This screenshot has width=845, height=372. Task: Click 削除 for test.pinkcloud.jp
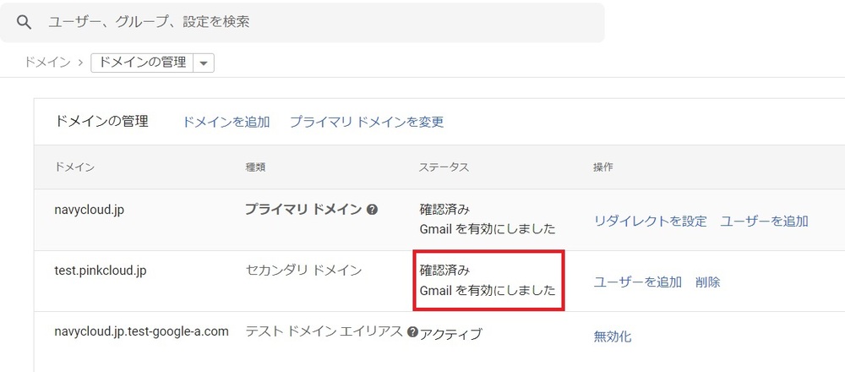click(708, 282)
